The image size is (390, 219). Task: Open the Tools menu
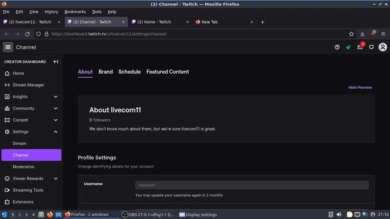(x=97, y=12)
